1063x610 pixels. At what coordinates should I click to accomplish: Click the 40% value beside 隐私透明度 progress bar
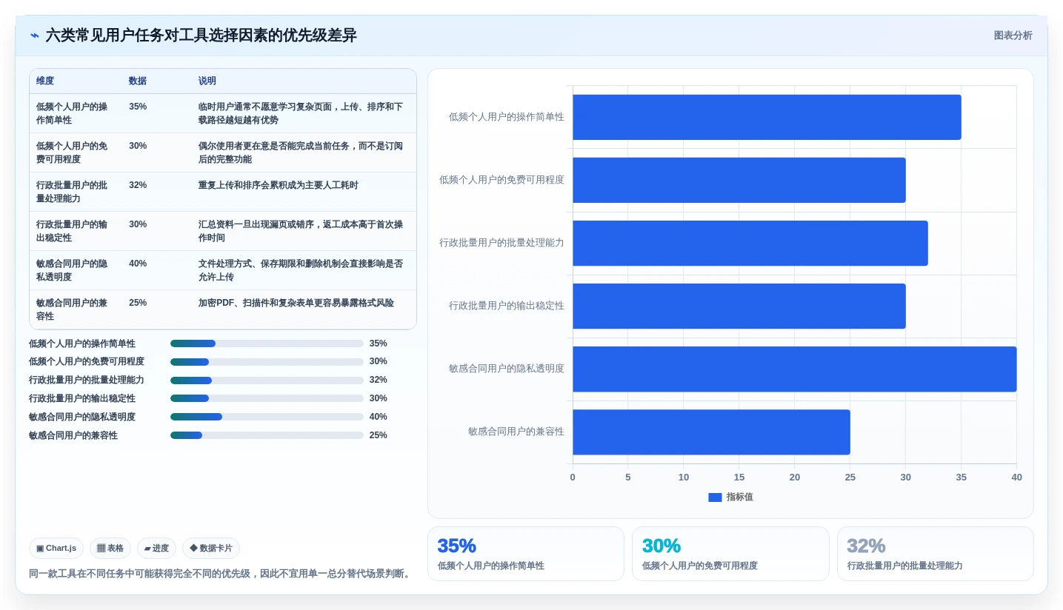[379, 417]
